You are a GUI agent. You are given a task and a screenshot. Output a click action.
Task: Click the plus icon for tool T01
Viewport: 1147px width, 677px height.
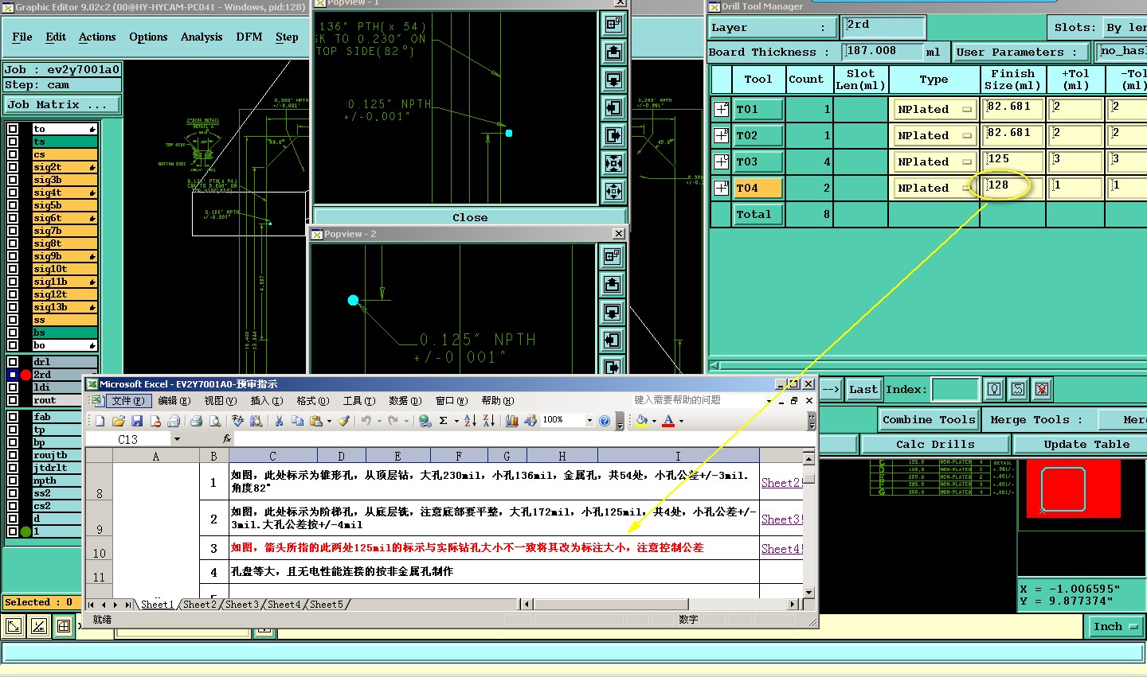click(x=721, y=109)
